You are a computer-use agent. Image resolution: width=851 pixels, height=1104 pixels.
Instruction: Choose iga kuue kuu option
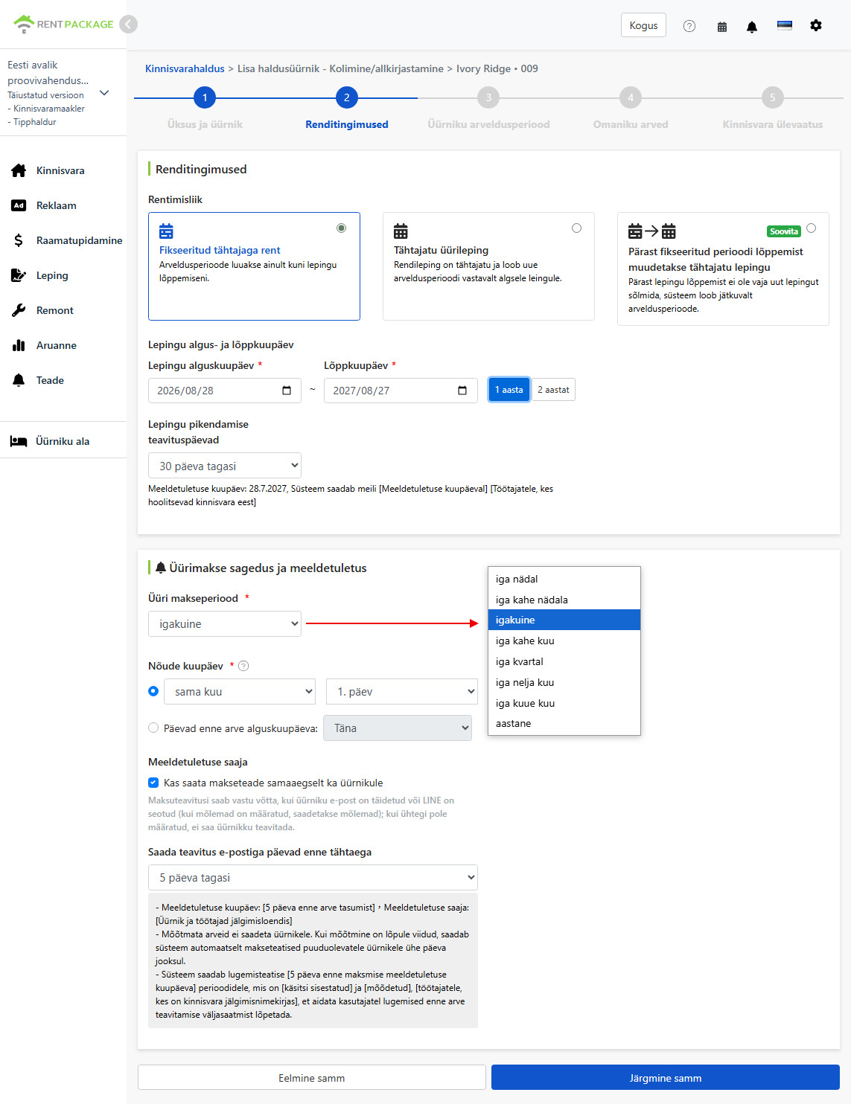(x=564, y=703)
